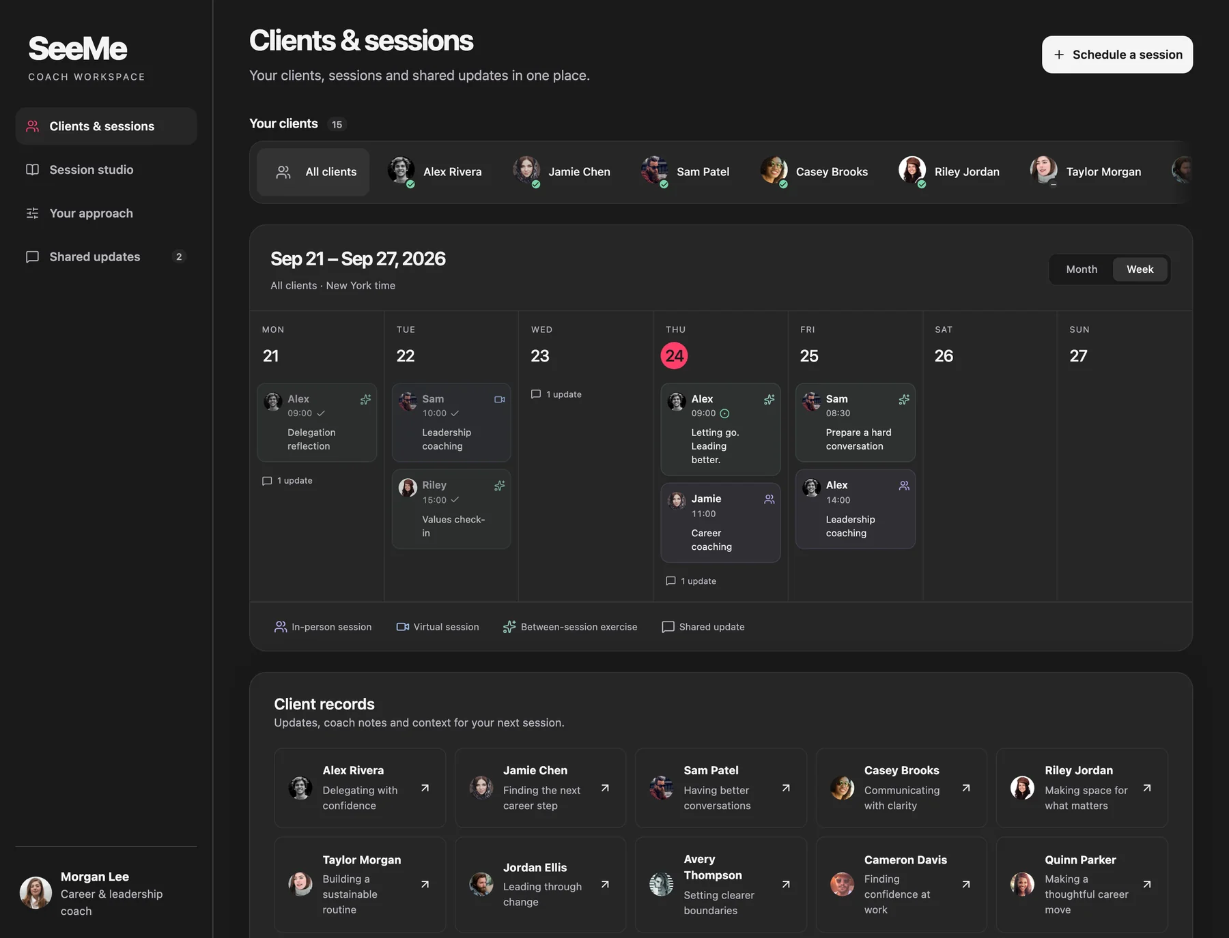Viewport: 1229px width, 938px height.
Task: Click the Clients & sessions people icon
Action: [x=32, y=126]
